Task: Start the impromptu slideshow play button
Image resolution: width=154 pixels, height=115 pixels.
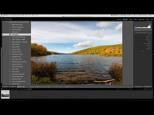Action: point(47,87)
